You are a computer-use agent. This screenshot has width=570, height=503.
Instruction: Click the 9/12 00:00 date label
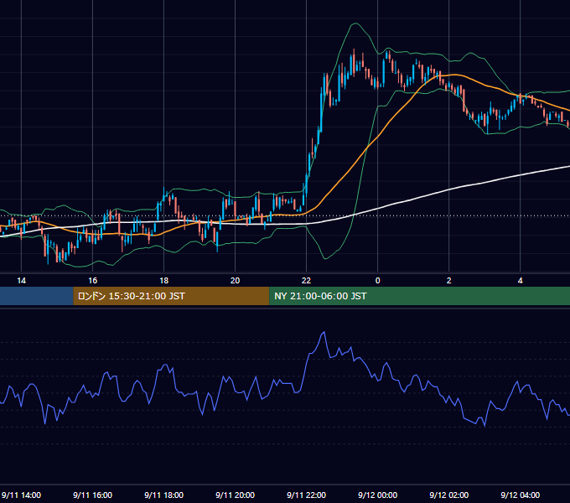378,495
